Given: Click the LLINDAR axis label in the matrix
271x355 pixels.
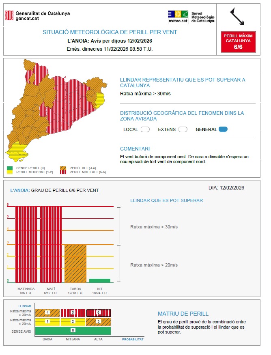Looking at the screenshot, I should point(25,306).
